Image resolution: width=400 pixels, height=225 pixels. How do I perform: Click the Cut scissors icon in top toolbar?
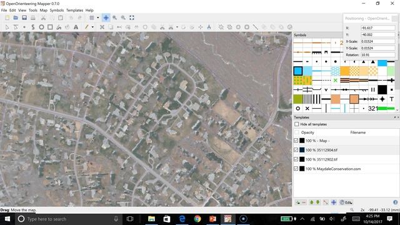(43, 17)
